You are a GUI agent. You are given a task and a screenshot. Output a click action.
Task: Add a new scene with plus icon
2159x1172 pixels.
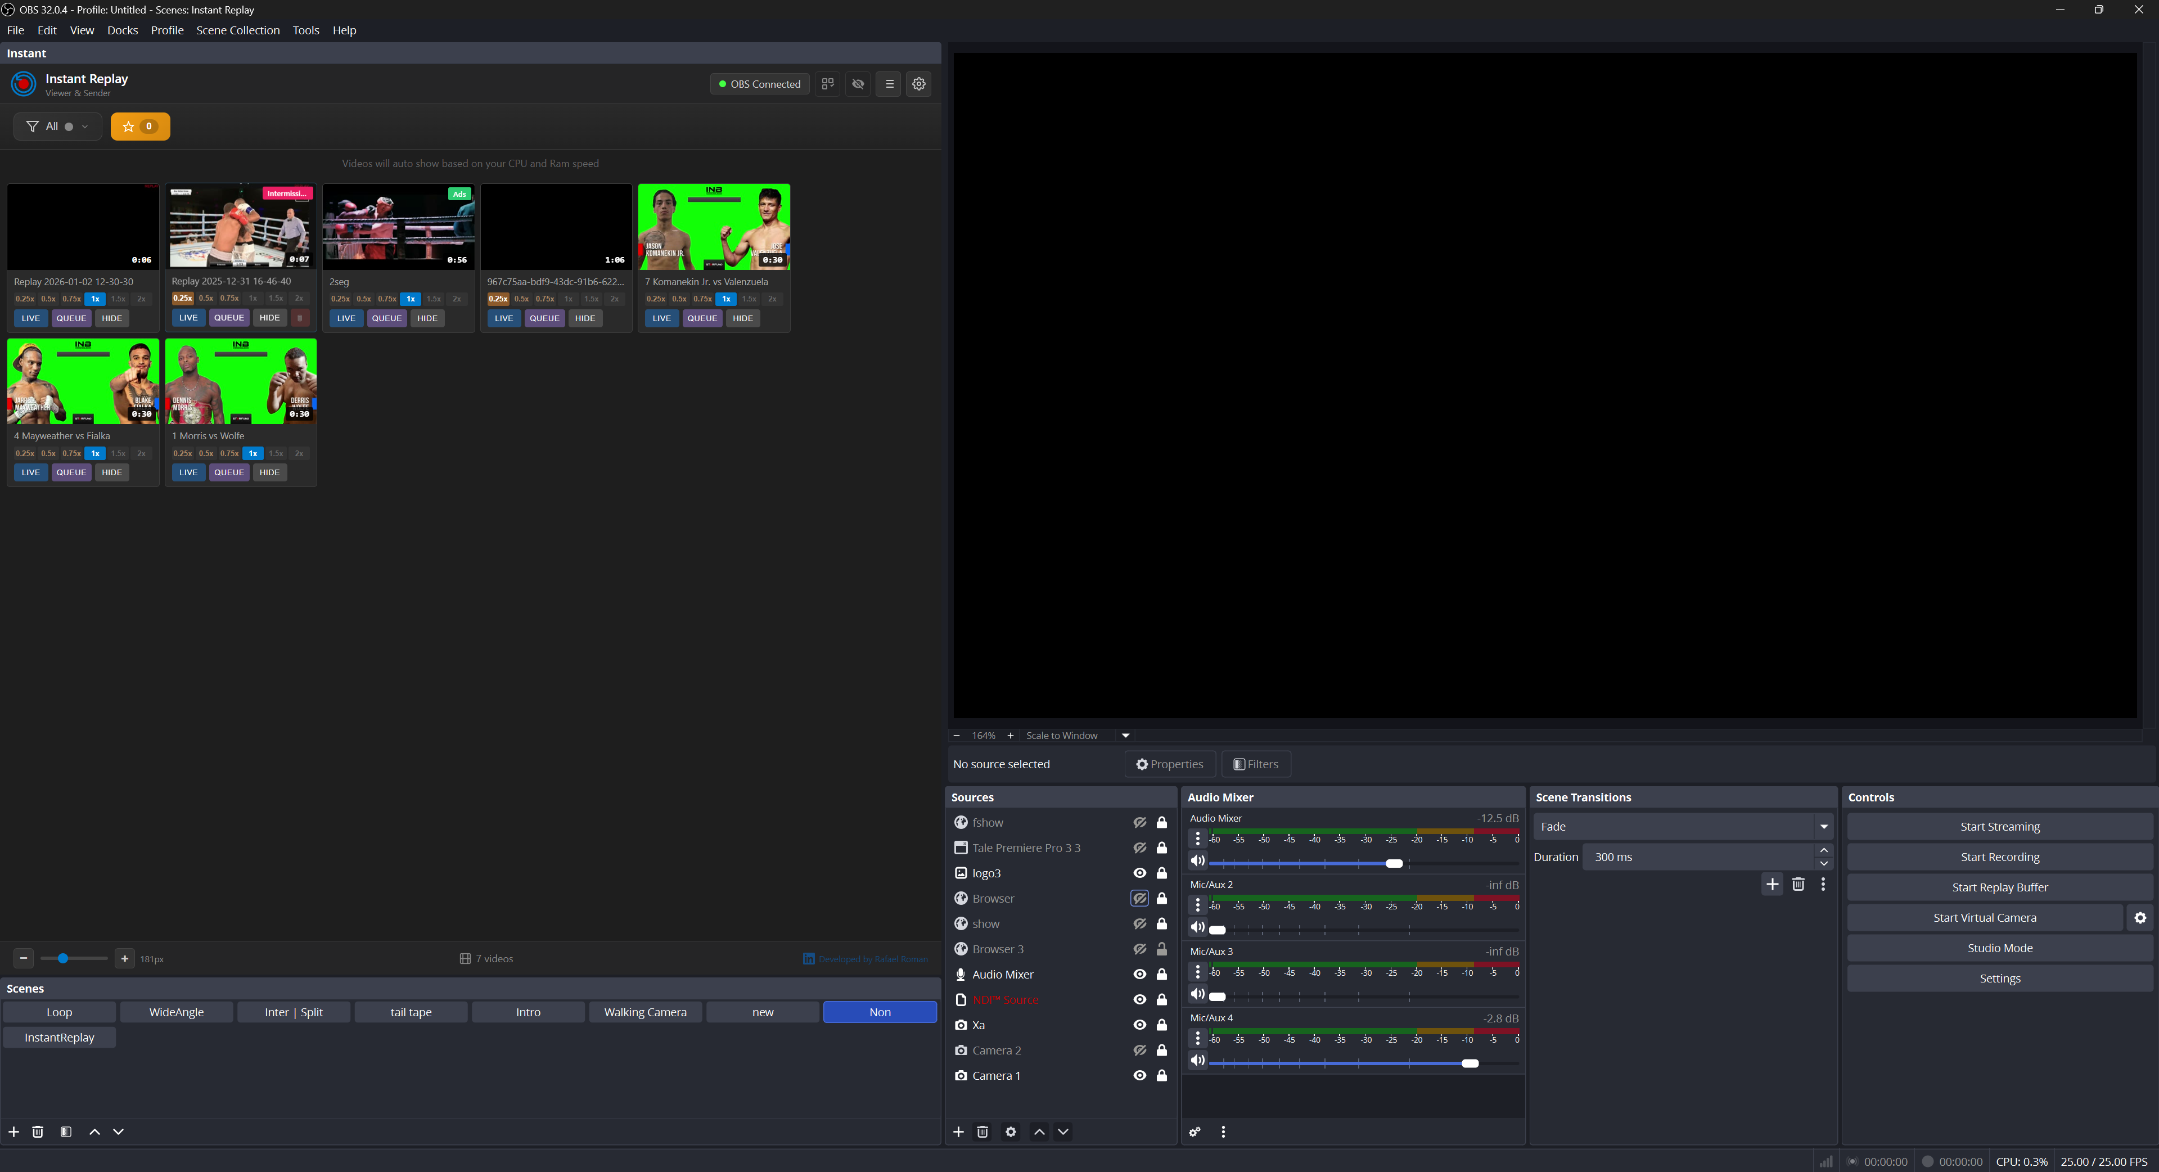[13, 1132]
